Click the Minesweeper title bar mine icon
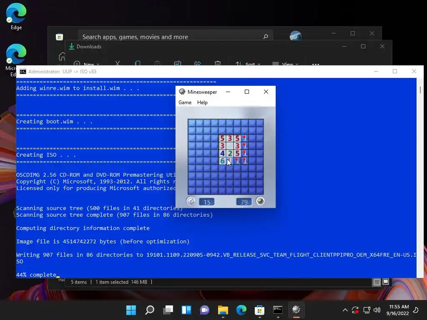This screenshot has width=427, height=320. [x=182, y=92]
